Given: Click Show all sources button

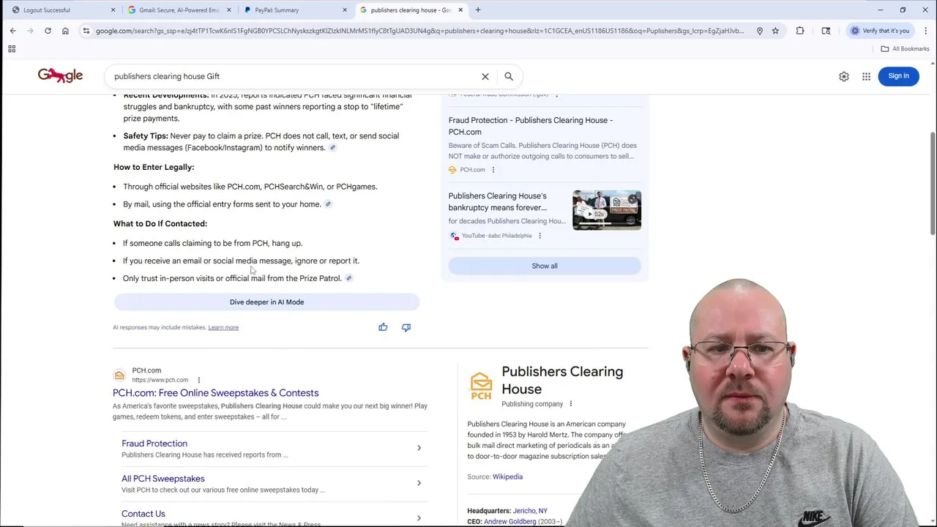Looking at the screenshot, I should tap(545, 266).
